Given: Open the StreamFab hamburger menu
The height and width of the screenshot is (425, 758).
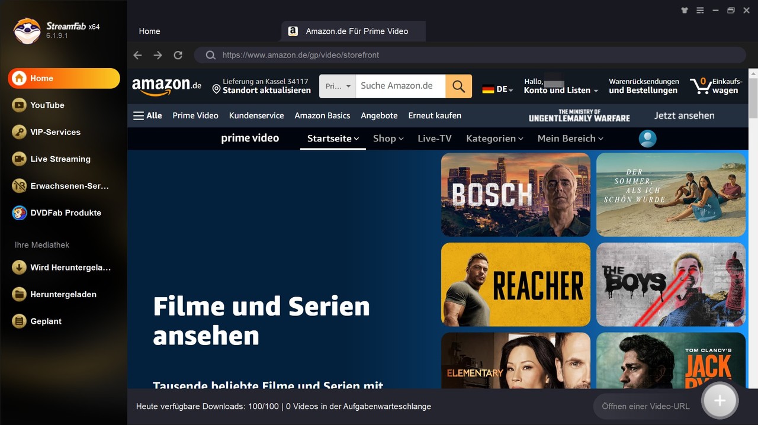Looking at the screenshot, I should tap(700, 10).
